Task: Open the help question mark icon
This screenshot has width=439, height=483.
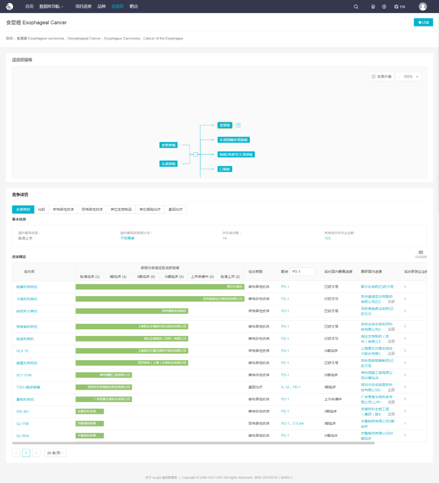Action: 384,7
